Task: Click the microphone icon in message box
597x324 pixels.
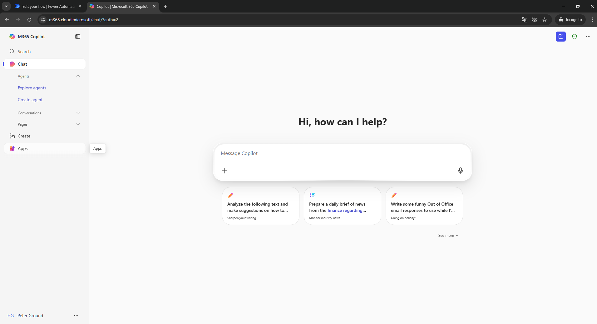Action: 460,171
